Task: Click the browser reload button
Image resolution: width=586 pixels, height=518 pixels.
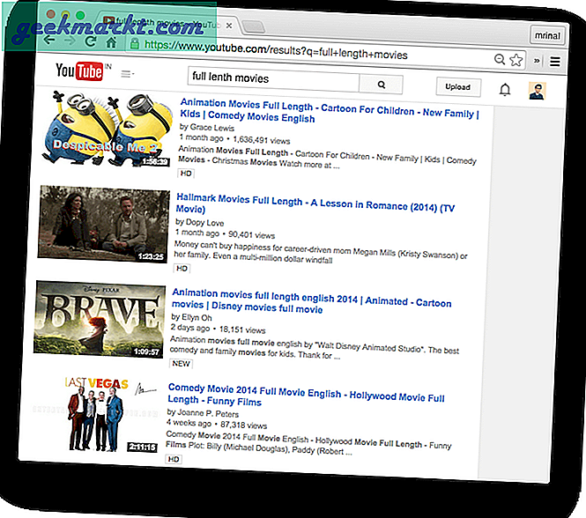Action: click(x=90, y=41)
